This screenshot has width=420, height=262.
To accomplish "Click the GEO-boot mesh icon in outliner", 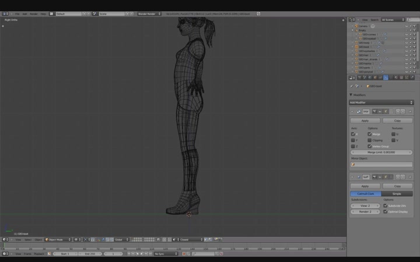I will click(x=356, y=47).
